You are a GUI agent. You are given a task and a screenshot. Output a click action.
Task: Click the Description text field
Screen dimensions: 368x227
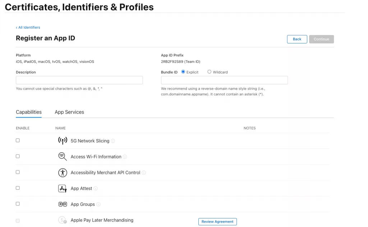[79, 80]
